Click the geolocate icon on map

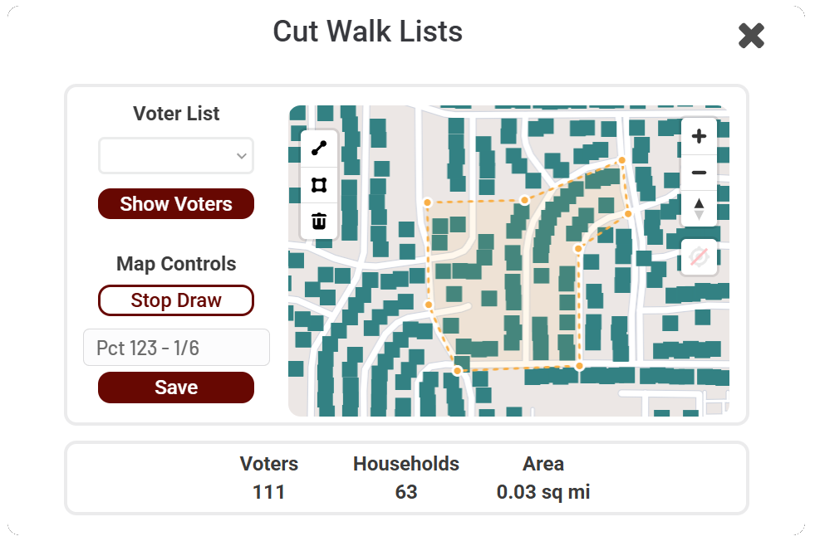point(699,257)
